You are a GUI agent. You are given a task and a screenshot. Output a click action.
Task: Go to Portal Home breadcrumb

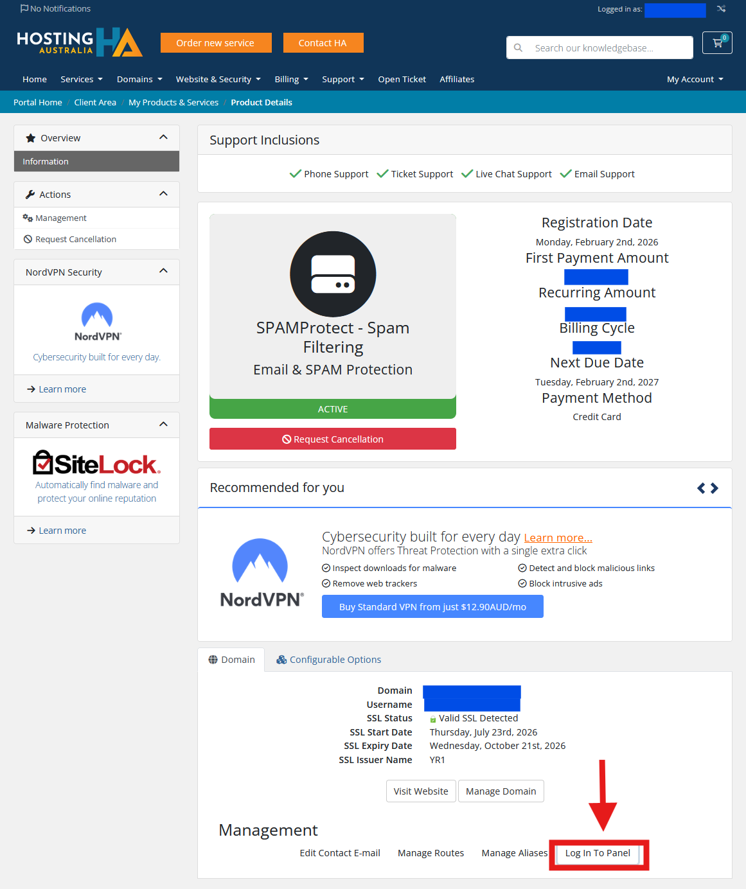coord(38,102)
